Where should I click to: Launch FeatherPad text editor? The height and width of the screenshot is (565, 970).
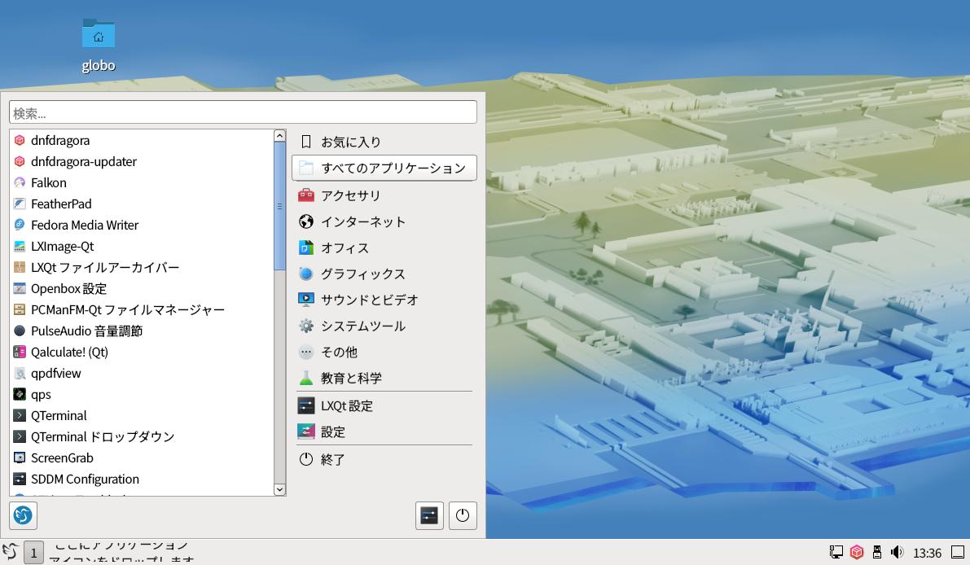point(61,204)
